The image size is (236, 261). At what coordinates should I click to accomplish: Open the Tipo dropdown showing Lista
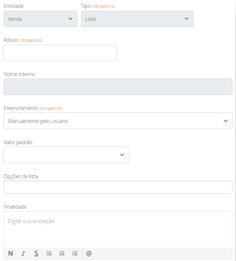tap(137, 19)
